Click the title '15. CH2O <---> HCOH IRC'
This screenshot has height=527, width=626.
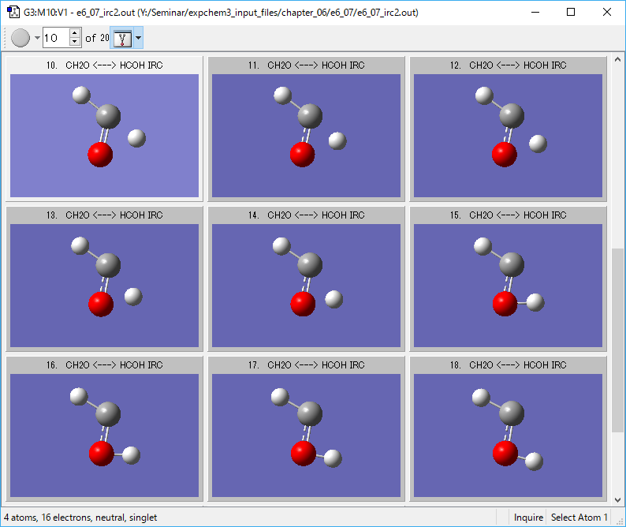click(508, 215)
